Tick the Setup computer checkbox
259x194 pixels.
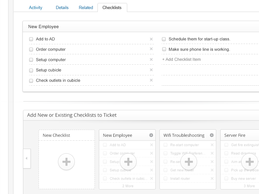(x=31, y=60)
